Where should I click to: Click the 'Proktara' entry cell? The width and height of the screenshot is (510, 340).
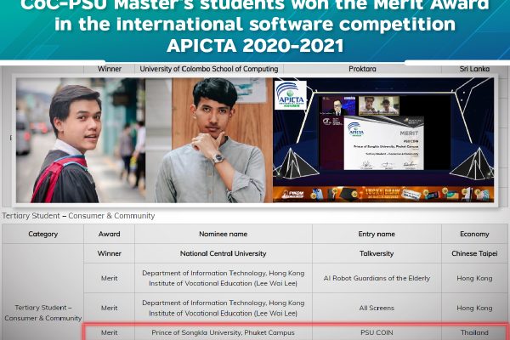click(362, 69)
